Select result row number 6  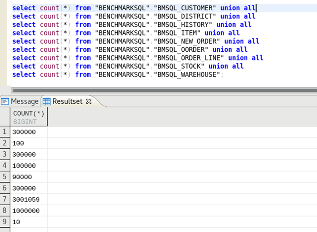tap(5, 188)
